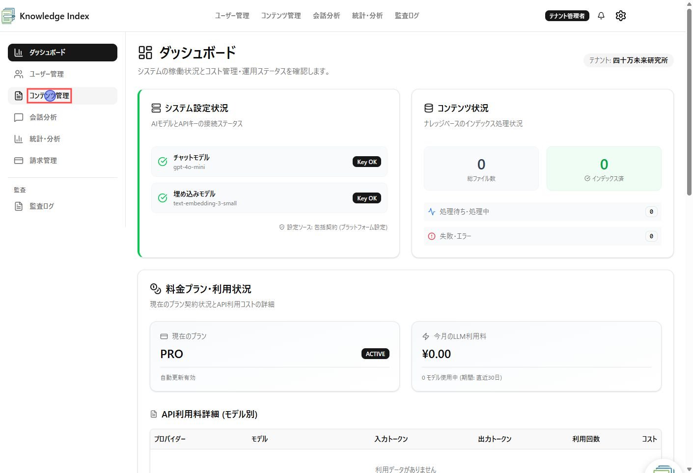Viewport: 693px width, 473px height.
Task: Click the プロバイダー column header
Action: (170, 439)
